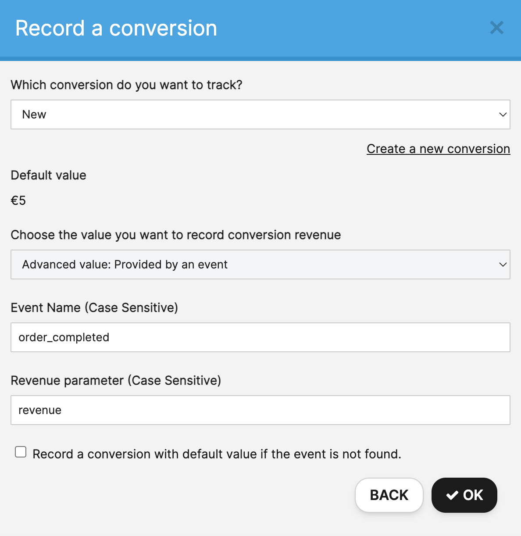Open the Advanced value: Provided by event selector
The height and width of the screenshot is (536, 521).
[x=260, y=264]
